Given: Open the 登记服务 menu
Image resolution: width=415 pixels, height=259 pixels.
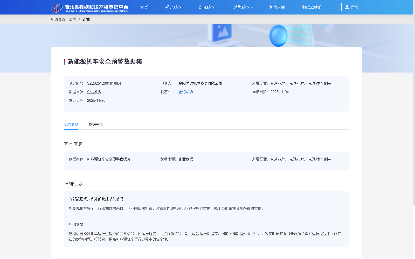Looking at the screenshot, I should pos(173,7).
